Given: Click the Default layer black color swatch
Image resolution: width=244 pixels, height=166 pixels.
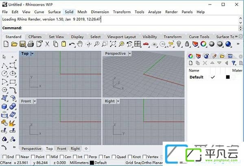Looking at the screenshot, I should 228,77.
